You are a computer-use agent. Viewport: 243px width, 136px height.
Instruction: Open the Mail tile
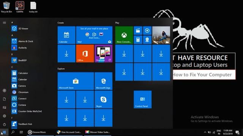(94, 35)
